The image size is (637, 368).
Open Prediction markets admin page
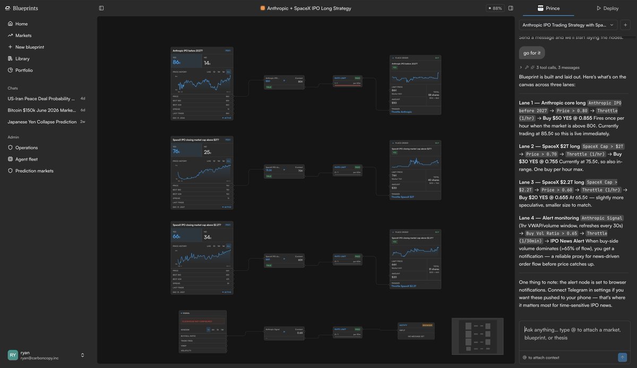pos(34,171)
